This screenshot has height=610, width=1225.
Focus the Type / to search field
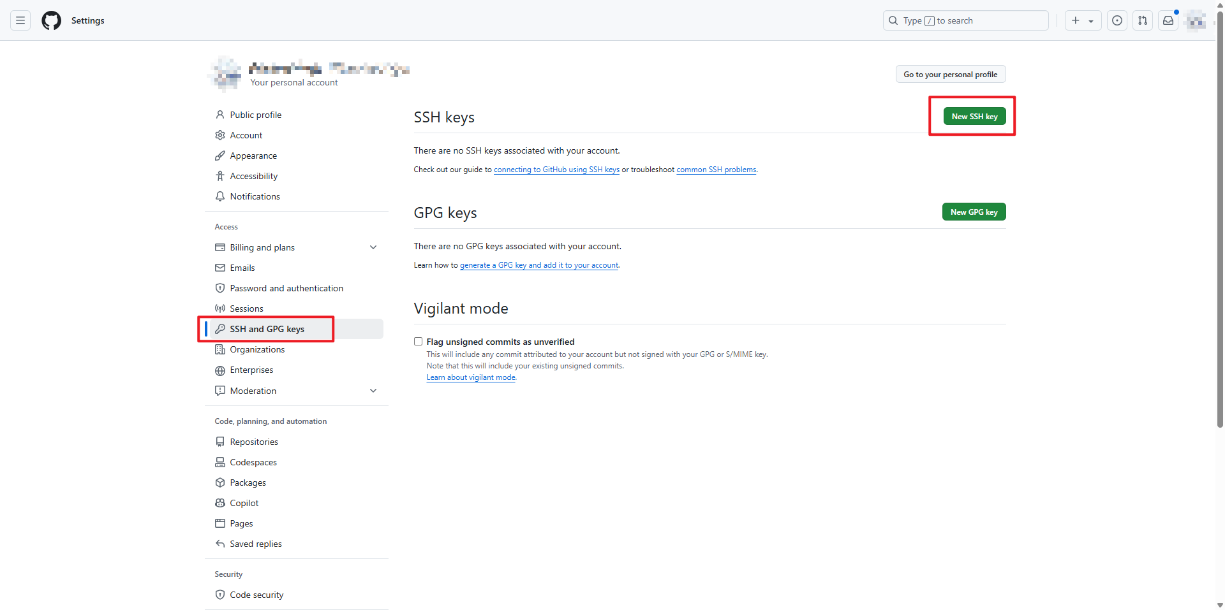pyautogui.click(x=966, y=20)
